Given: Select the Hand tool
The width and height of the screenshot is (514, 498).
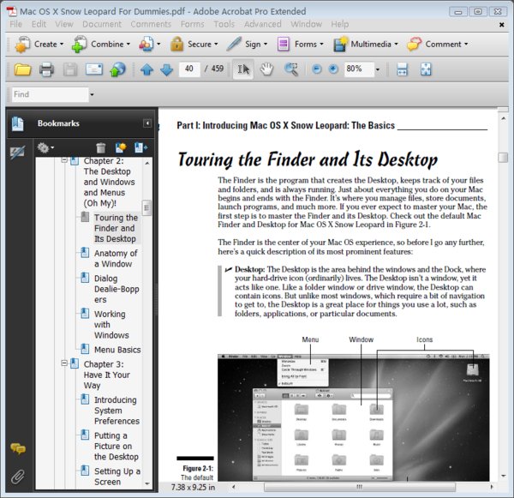Looking at the screenshot, I should pyautogui.click(x=266, y=69).
